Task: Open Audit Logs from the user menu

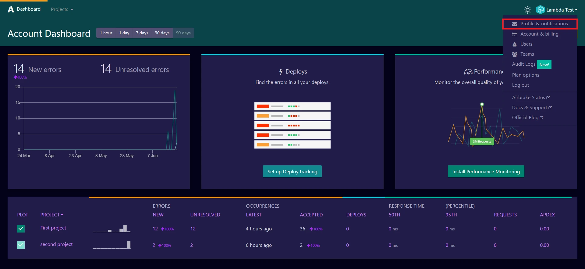Action: pyautogui.click(x=523, y=64)
